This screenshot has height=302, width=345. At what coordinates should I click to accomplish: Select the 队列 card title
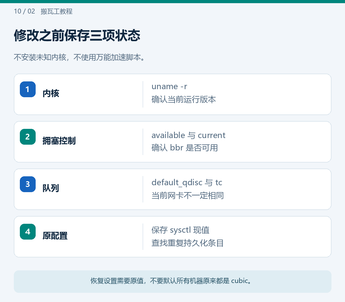pos(51,188)
